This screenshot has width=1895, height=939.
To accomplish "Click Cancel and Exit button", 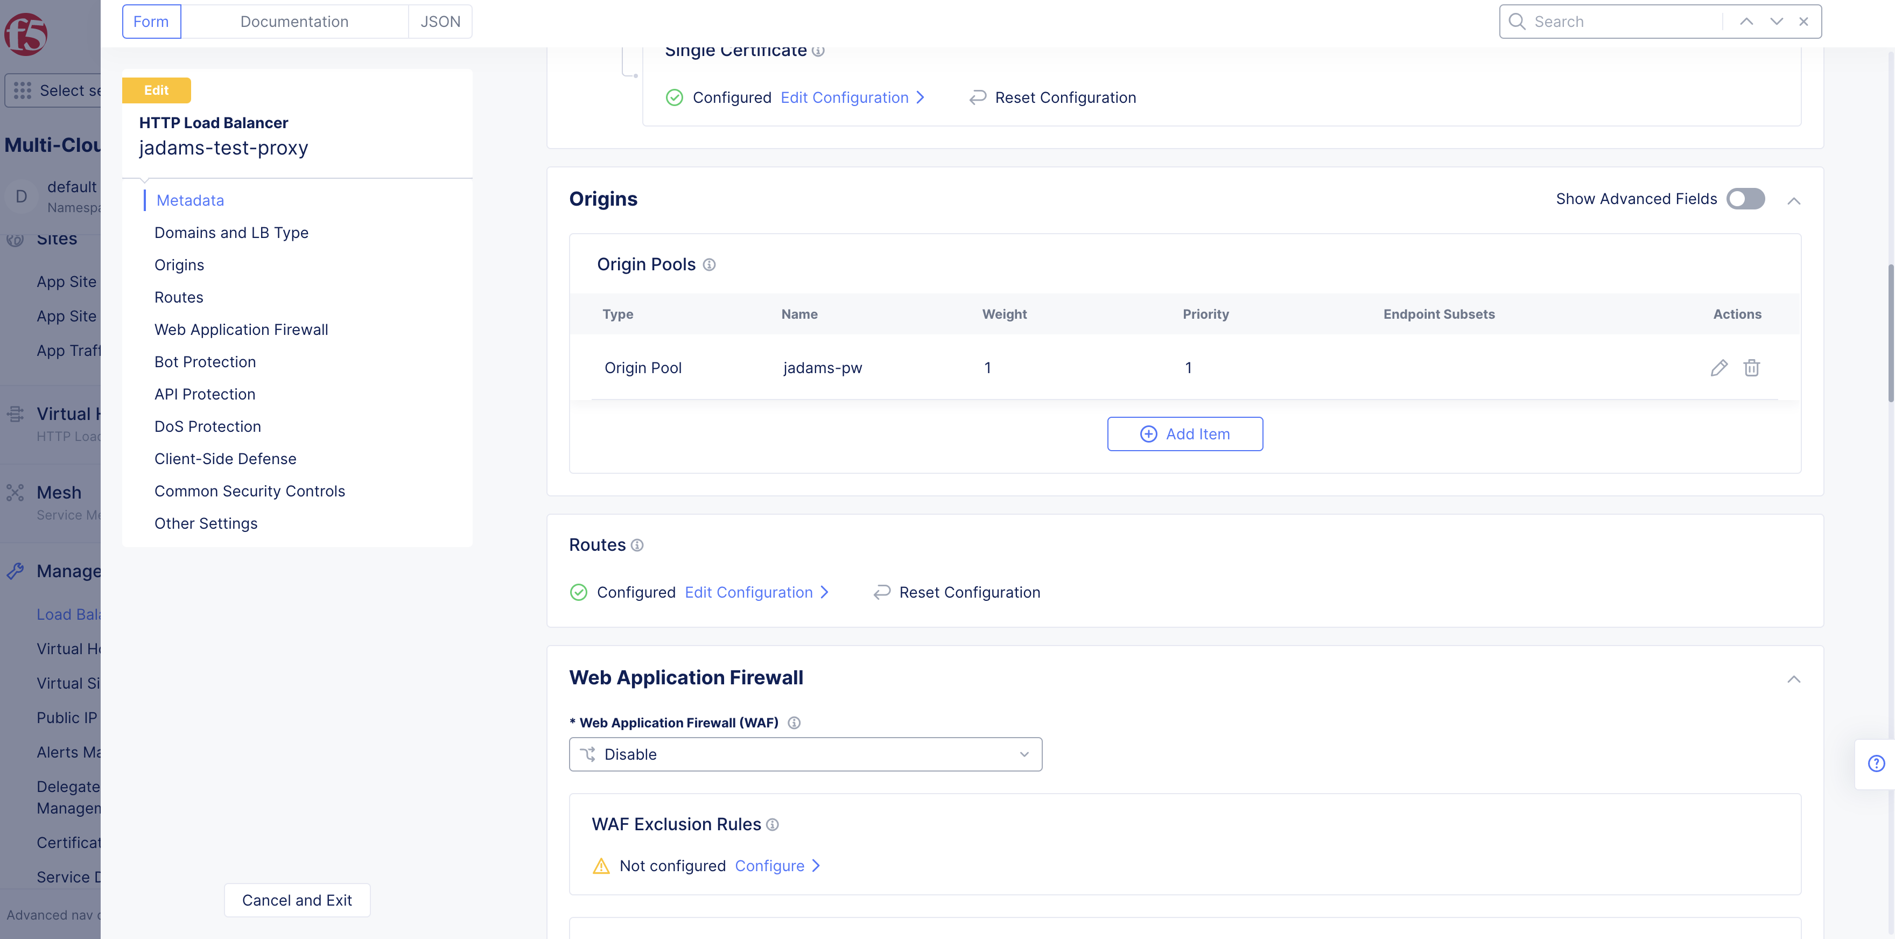I will point(297,900).
